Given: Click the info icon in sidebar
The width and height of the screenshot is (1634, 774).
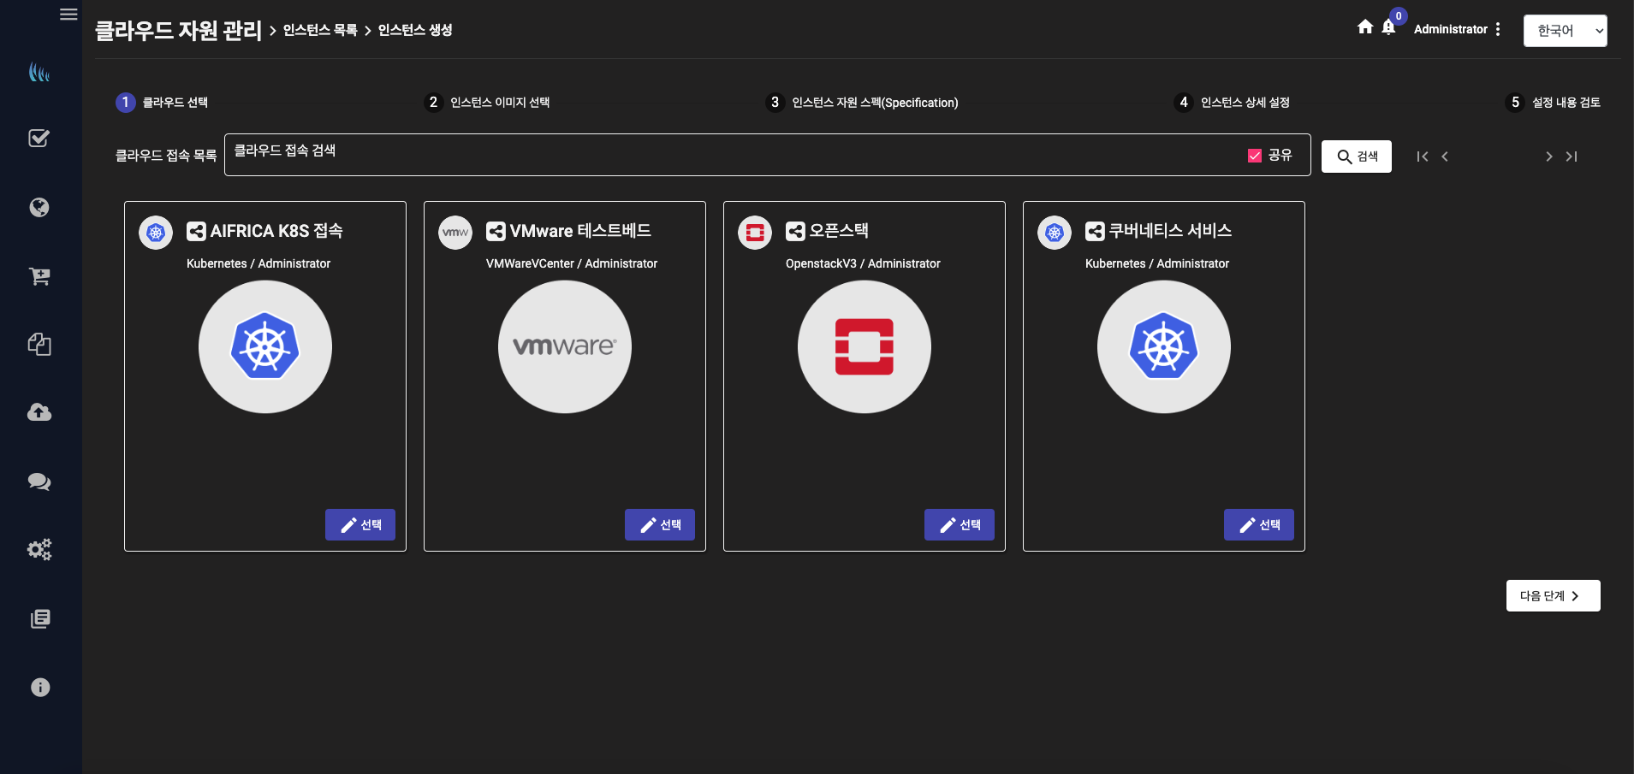Looking at the screenshot, I should [x=39, y=688].
